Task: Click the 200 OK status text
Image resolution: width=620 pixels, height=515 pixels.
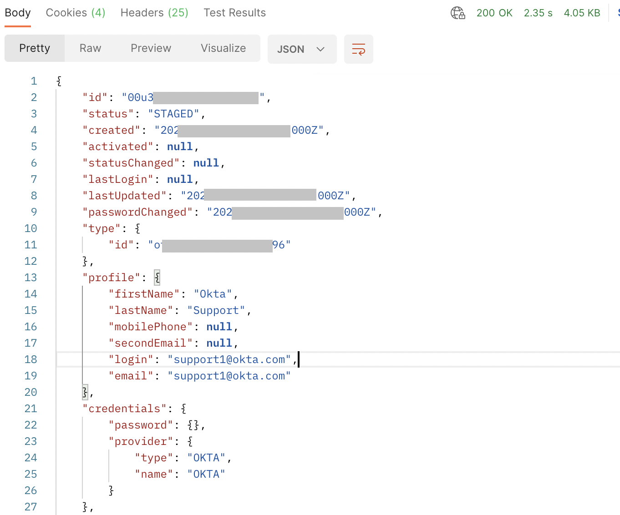Action: (494, 13)
